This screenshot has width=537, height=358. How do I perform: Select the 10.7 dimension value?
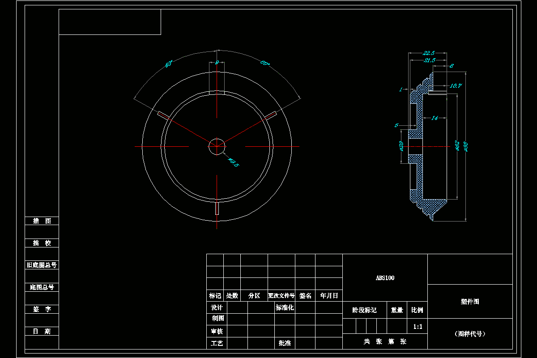pyautogui.click(x=456, y=85)
